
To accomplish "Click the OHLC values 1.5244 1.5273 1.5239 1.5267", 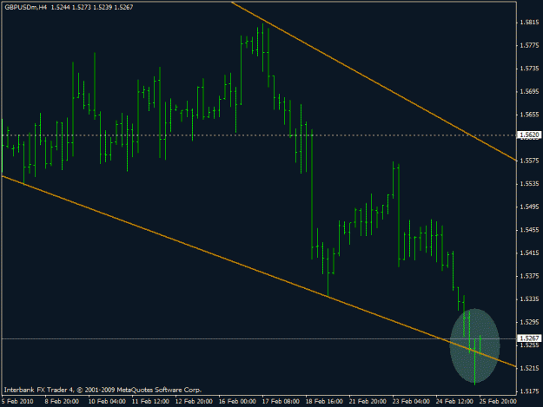I will tap(92, 7).
